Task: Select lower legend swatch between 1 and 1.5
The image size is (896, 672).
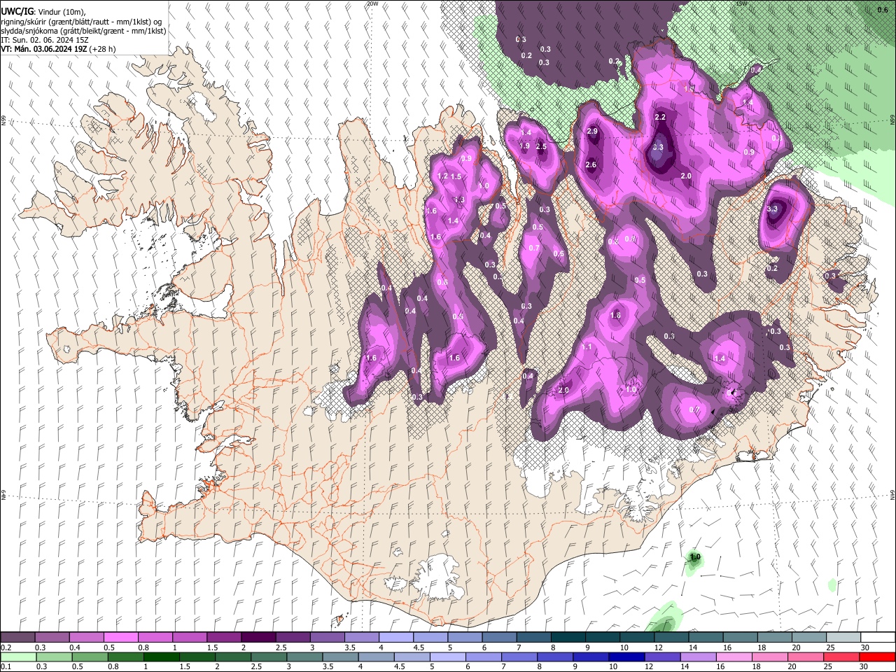Action: pos(161,657)
